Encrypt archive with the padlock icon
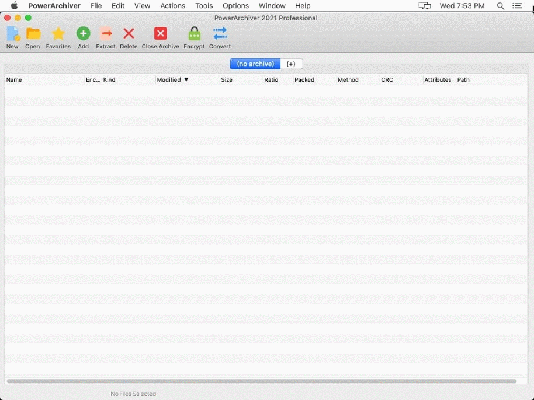Screen dimensions: 534x400 pyautogui.click(x=195, y=34)
